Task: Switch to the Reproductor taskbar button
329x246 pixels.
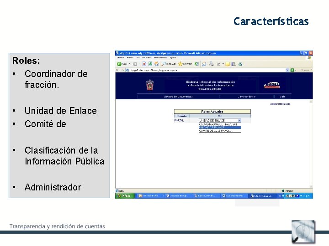Action: pos(207,196)
